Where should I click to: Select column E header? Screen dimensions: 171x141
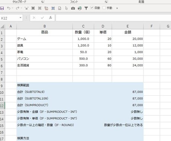pos(128,26)
